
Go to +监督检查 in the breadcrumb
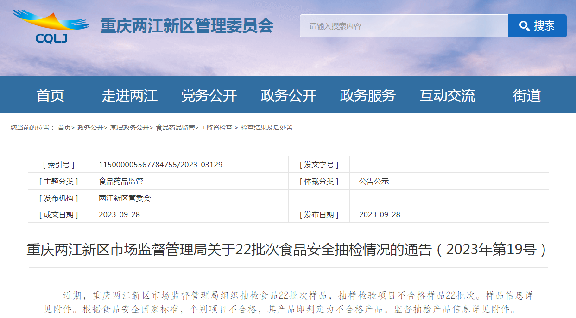(x=217, y=128)
